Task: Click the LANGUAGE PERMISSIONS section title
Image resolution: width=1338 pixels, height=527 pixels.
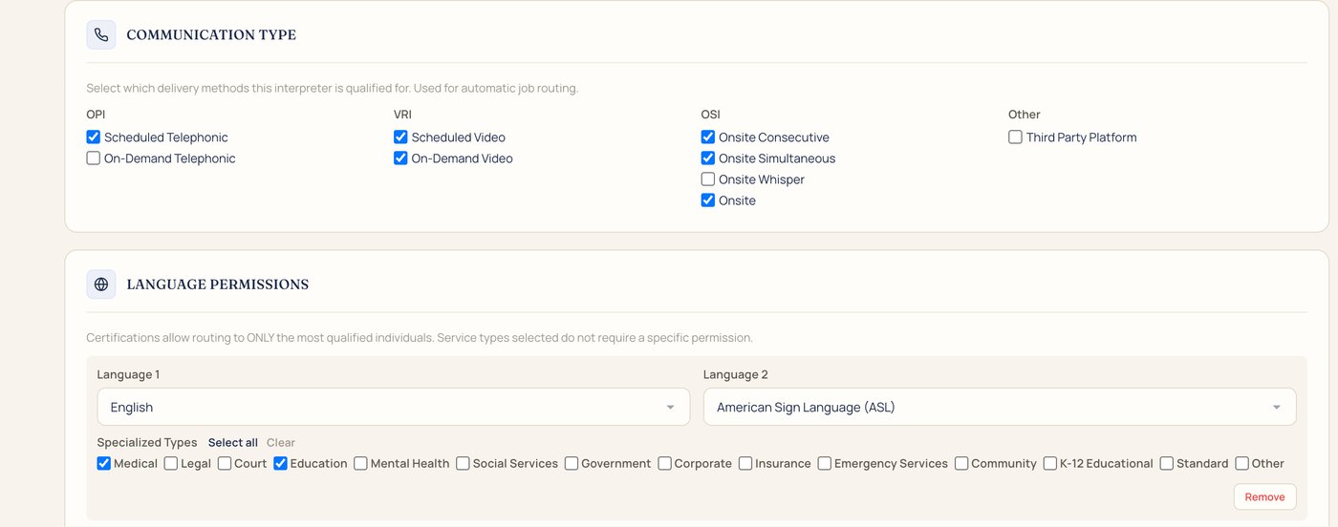Action: pos(218,285)
